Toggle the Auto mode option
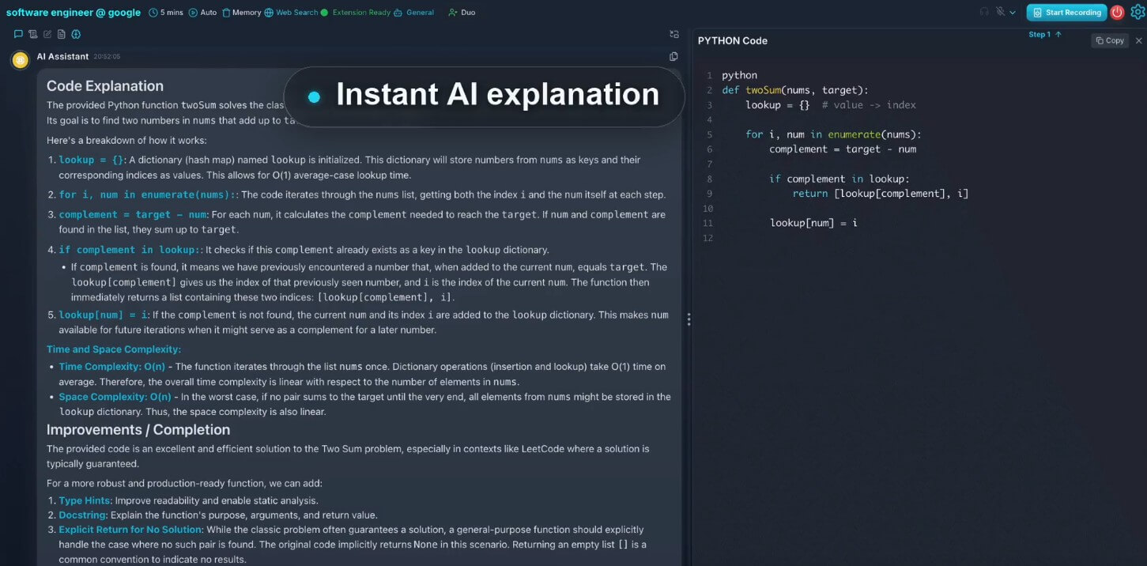Image resolution: width=1147 pixels, height=566 pixels. (x=202, y=13)
